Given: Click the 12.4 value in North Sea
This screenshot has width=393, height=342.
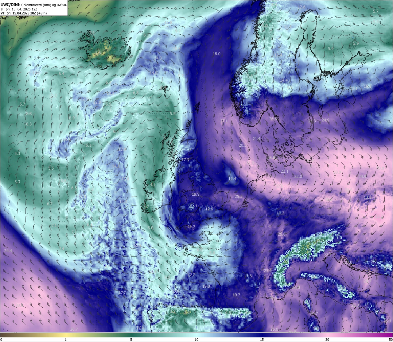Looking at the screenshot, I should 232,179.
